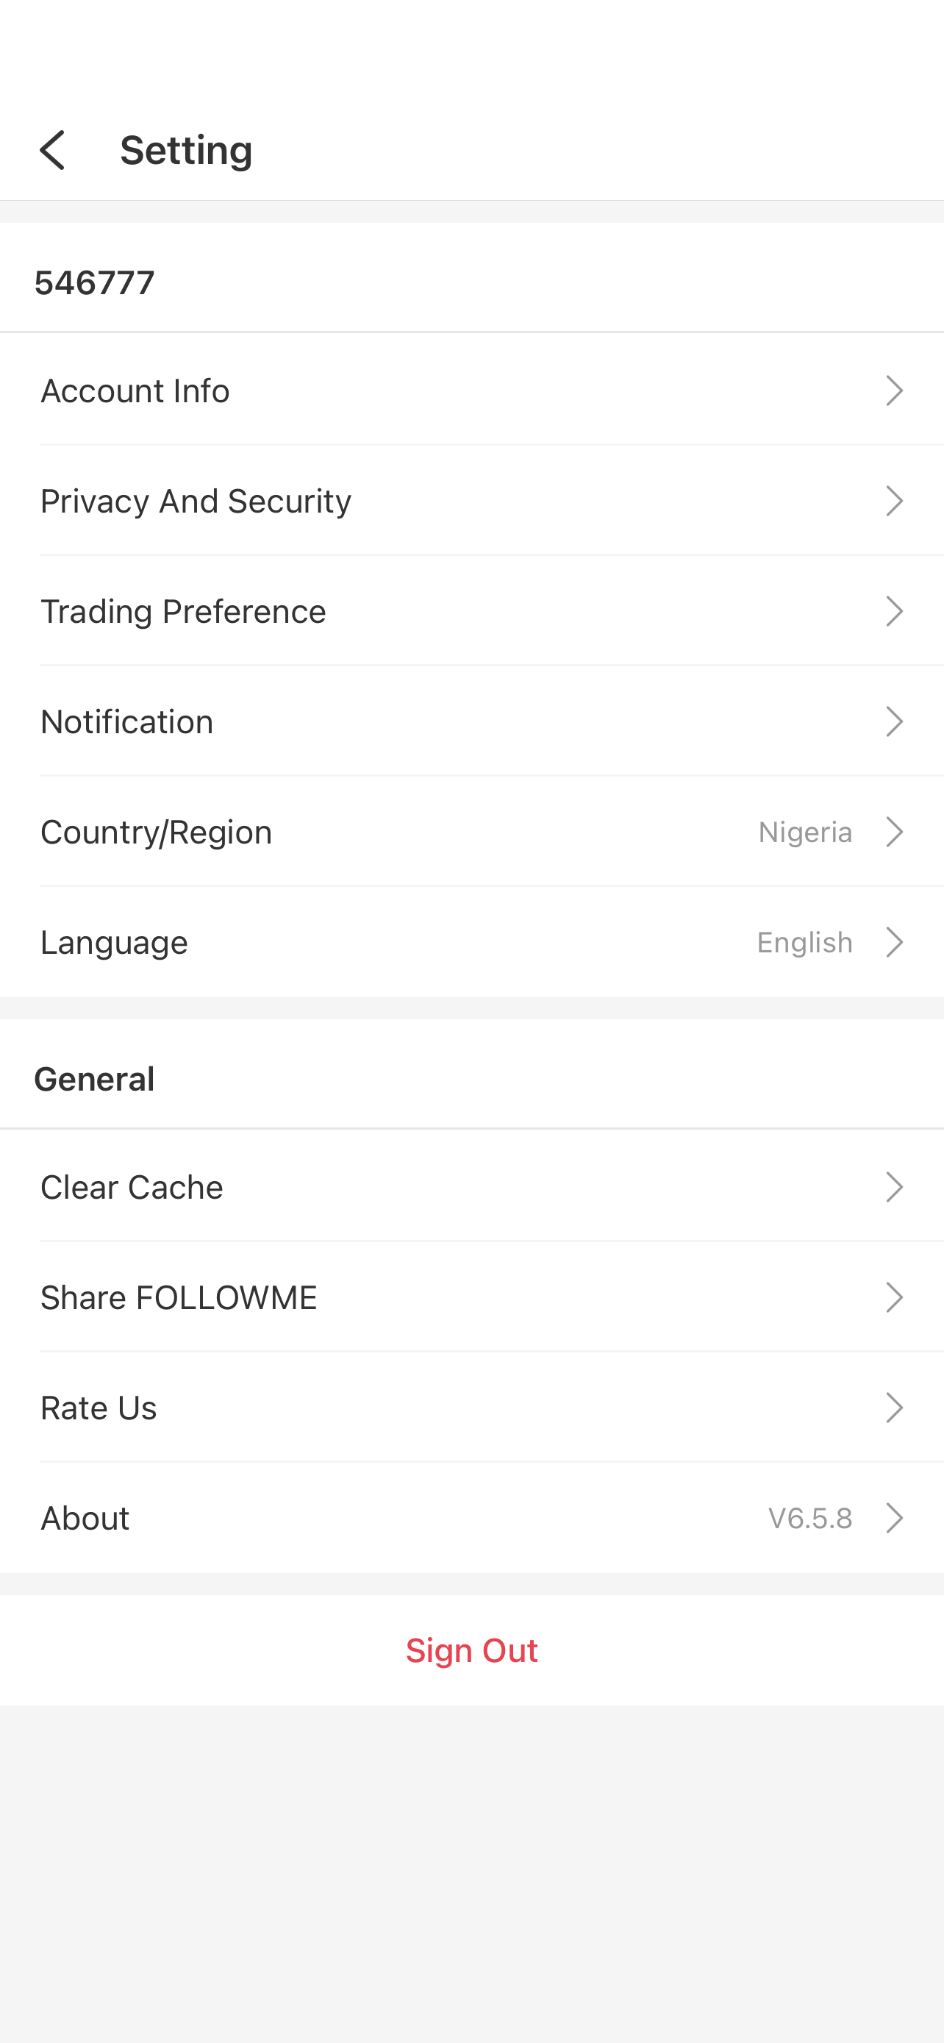Image resolution: width=944 pixels, height=2043 pixels.
Task: Open Rate Us
Action: (471, 1407)
